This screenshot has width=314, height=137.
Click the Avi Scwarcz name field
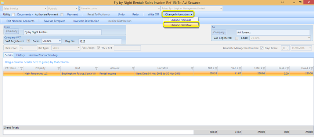tap(273, 32)
